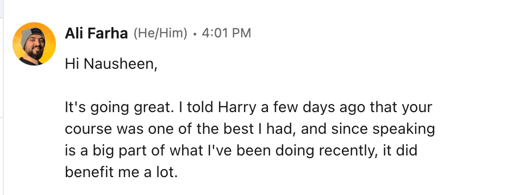Click the phrase 'a few days ago'
Viewport: 513px width, 195px height.
pyautogui.click(x=314, y=108)
